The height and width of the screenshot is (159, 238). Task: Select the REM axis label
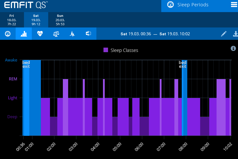coord(13,79)
